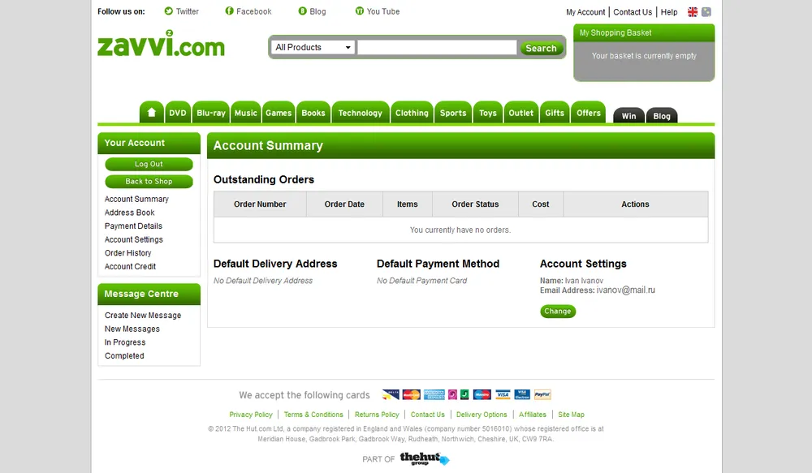812x473 pixels.
Task: Open the Gifts tab
Action: [555, 113]
